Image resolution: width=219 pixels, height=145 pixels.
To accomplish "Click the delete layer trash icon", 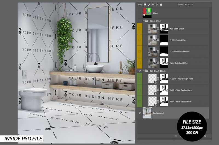I will 206,136.
